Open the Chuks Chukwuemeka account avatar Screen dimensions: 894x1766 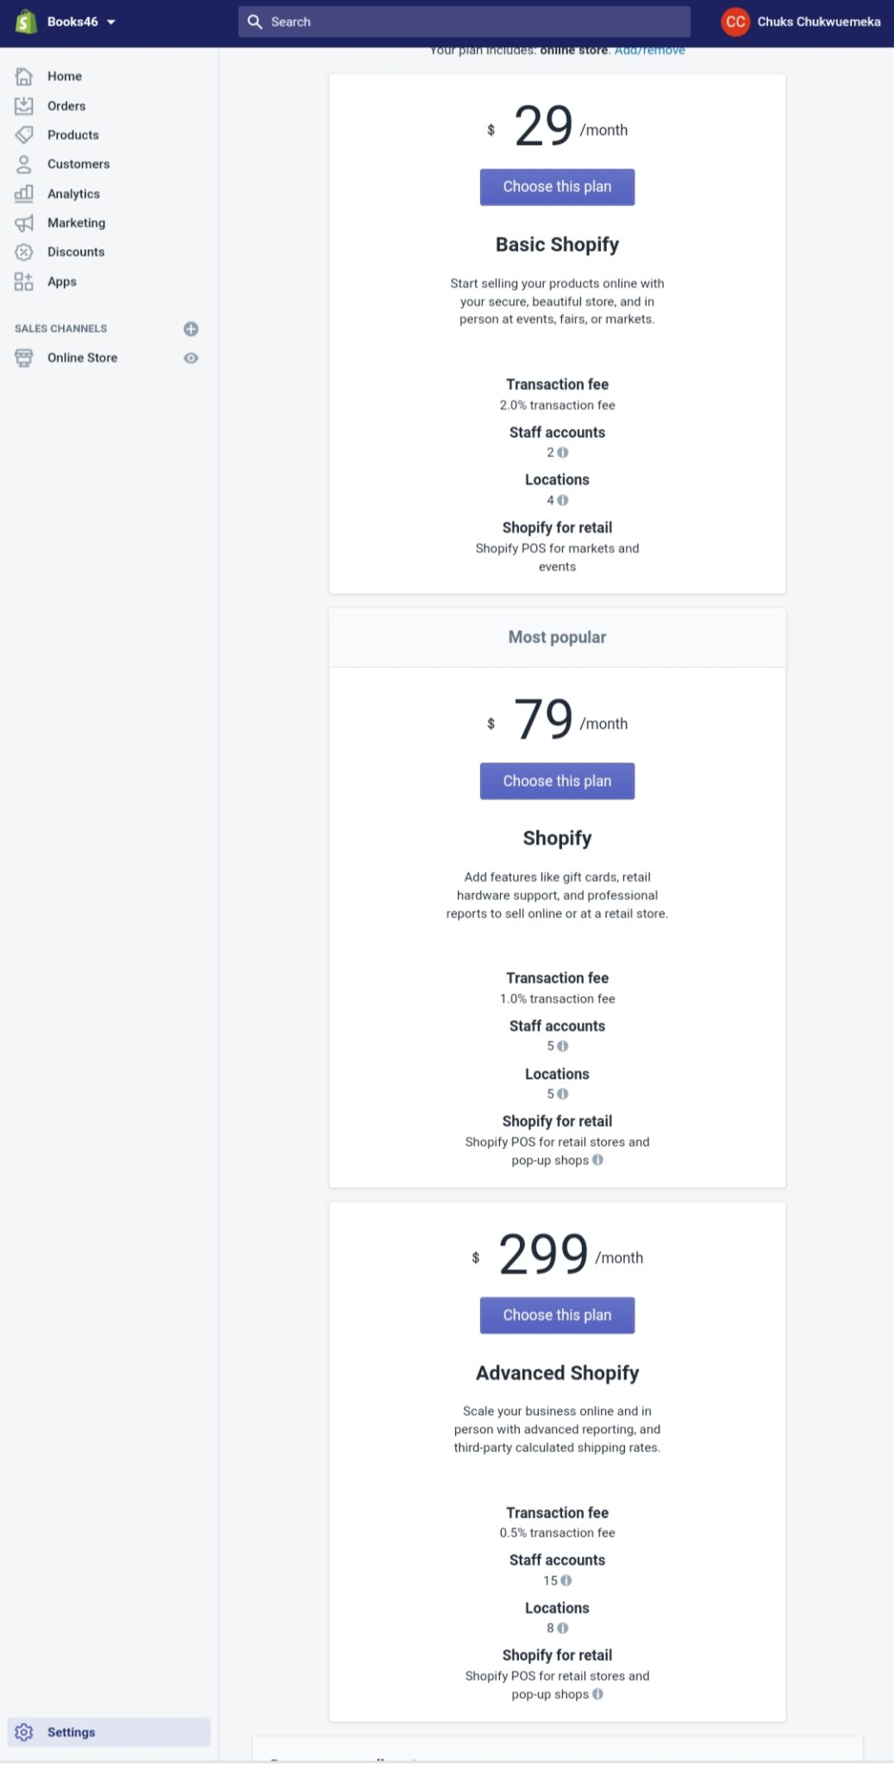click(735, 22)
